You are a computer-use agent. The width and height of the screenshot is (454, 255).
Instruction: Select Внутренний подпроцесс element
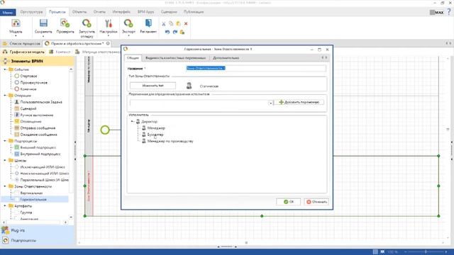coord(40,154)
